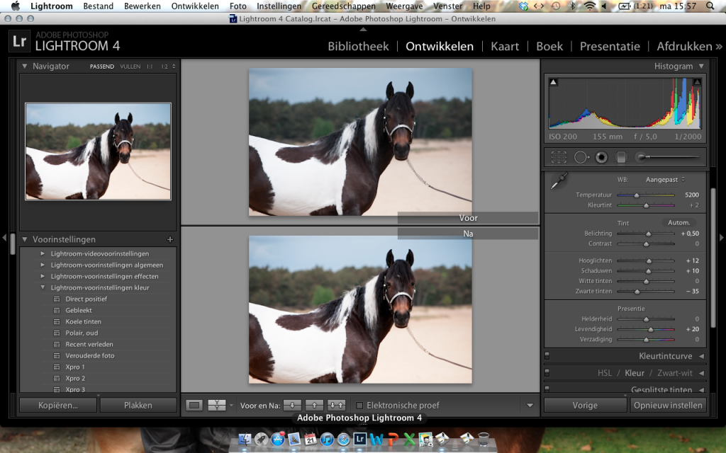Expand the Kleurtintcurve panel
The image size is (726, 453).
tap(701, 356)
